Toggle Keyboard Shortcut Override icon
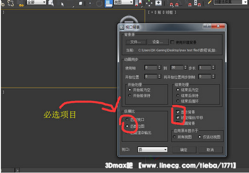The width and height of the screenshot is (249, 173). pos(159,3)
